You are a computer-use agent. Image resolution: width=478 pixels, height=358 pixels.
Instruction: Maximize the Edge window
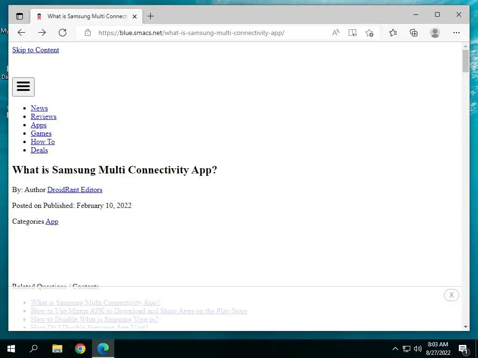click(437, 14)
